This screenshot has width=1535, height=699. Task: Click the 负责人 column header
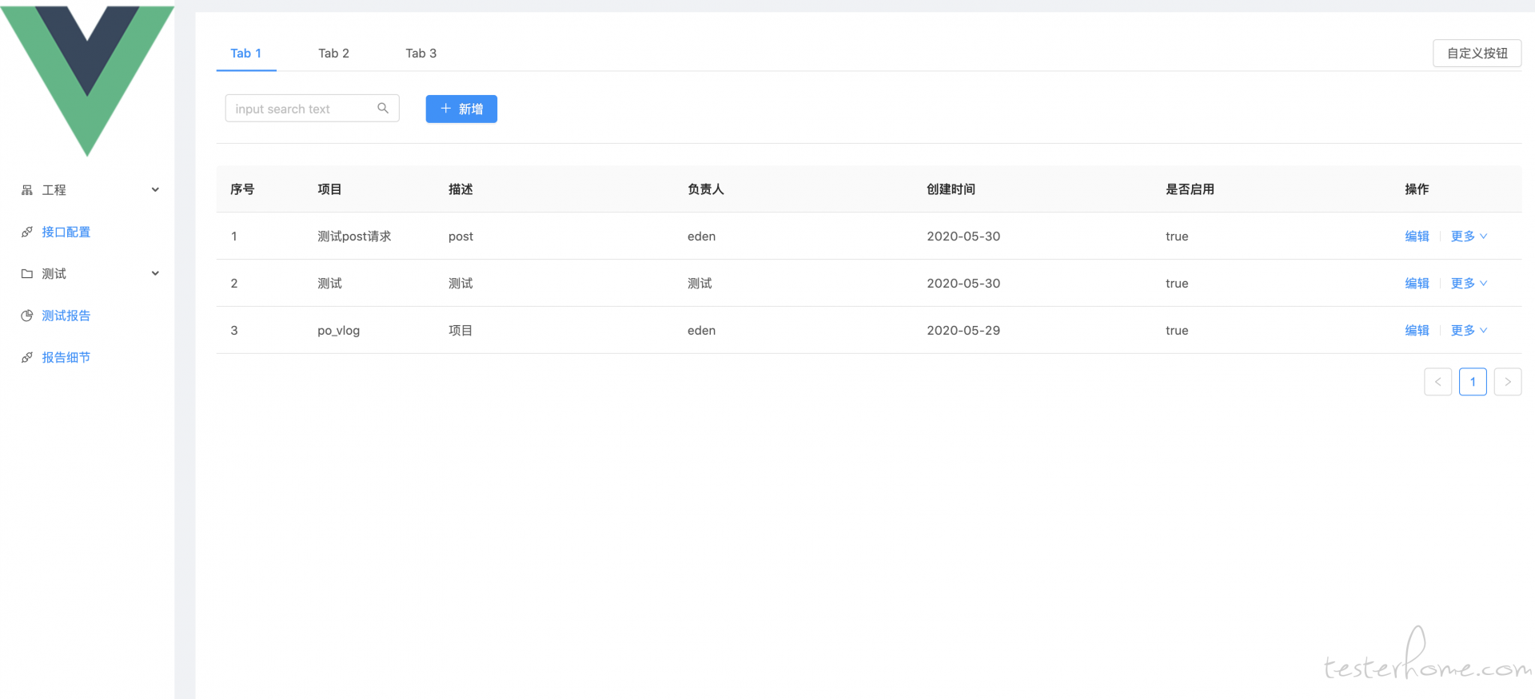click(706, 189)
